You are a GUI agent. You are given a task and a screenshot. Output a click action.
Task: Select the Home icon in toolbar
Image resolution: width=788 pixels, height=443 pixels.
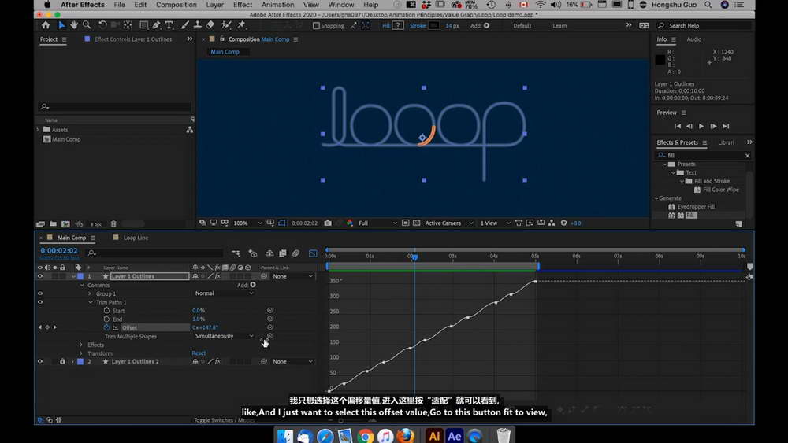click(x=46, y=25)
